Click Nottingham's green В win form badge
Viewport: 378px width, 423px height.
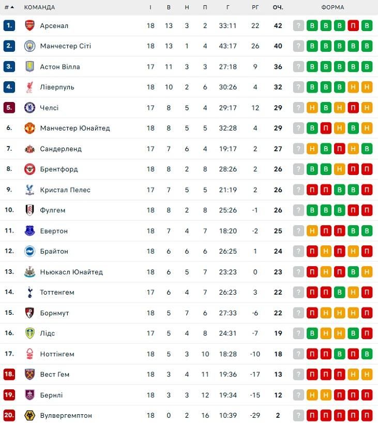pyautogui.click(x=367, y=354)
